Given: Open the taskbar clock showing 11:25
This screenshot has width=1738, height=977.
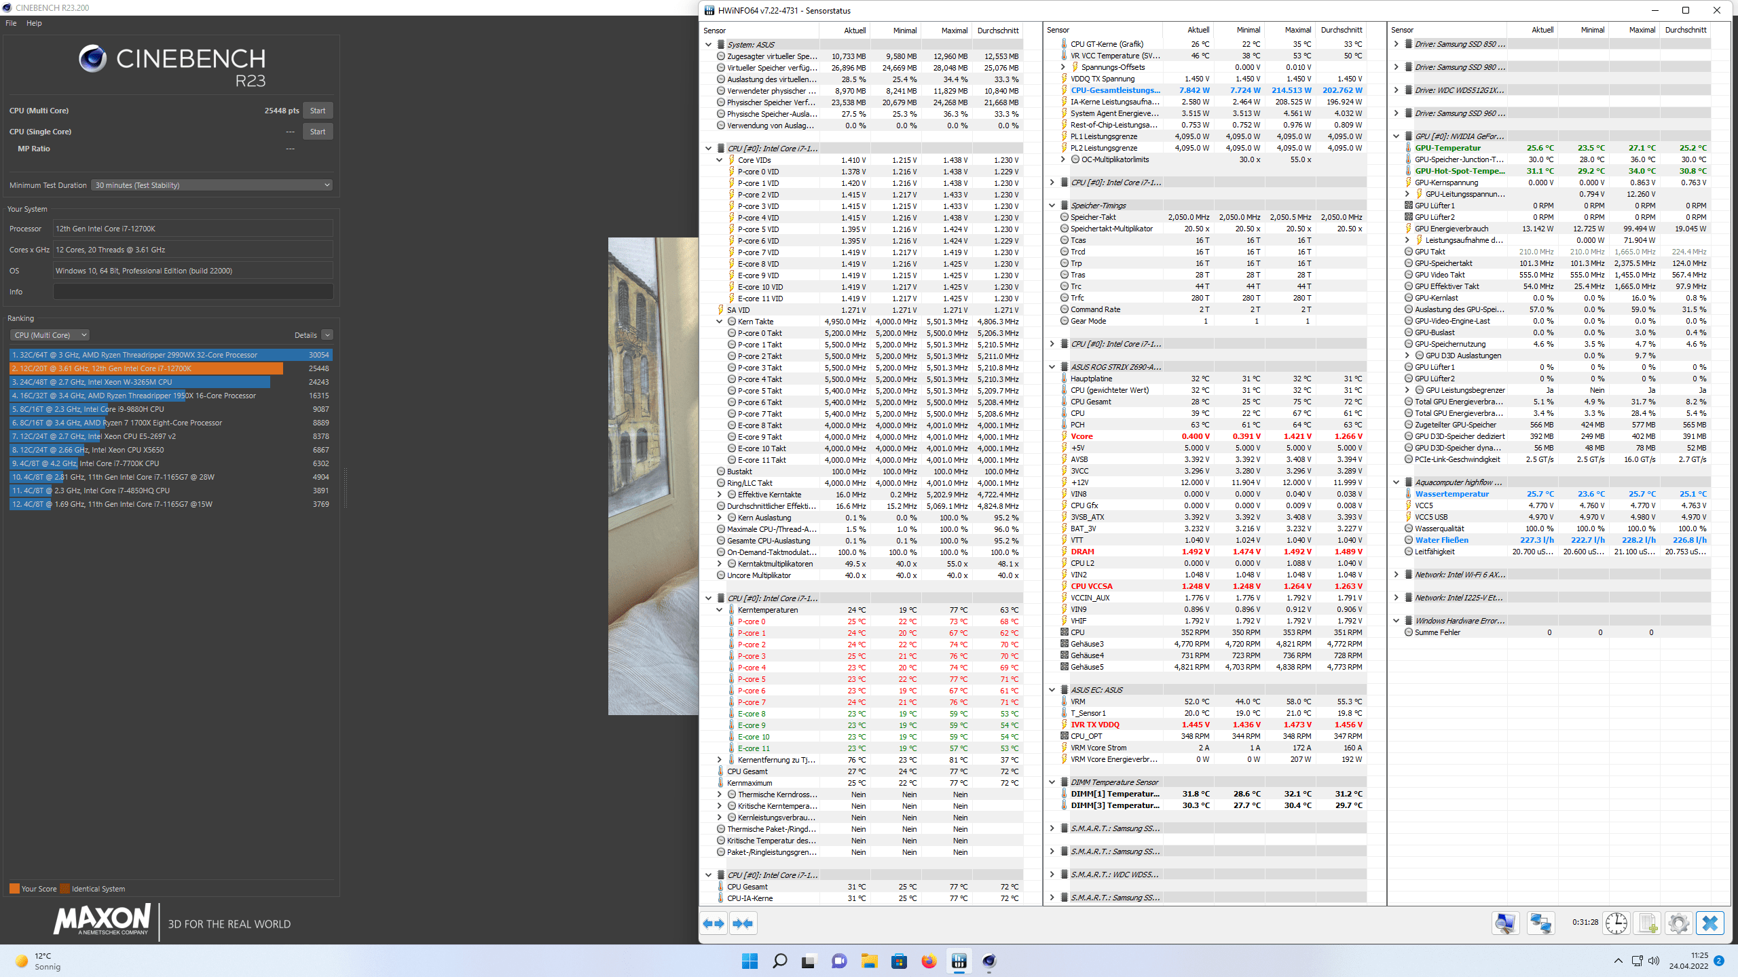Looking at the screenshot, I should 1688,961.
